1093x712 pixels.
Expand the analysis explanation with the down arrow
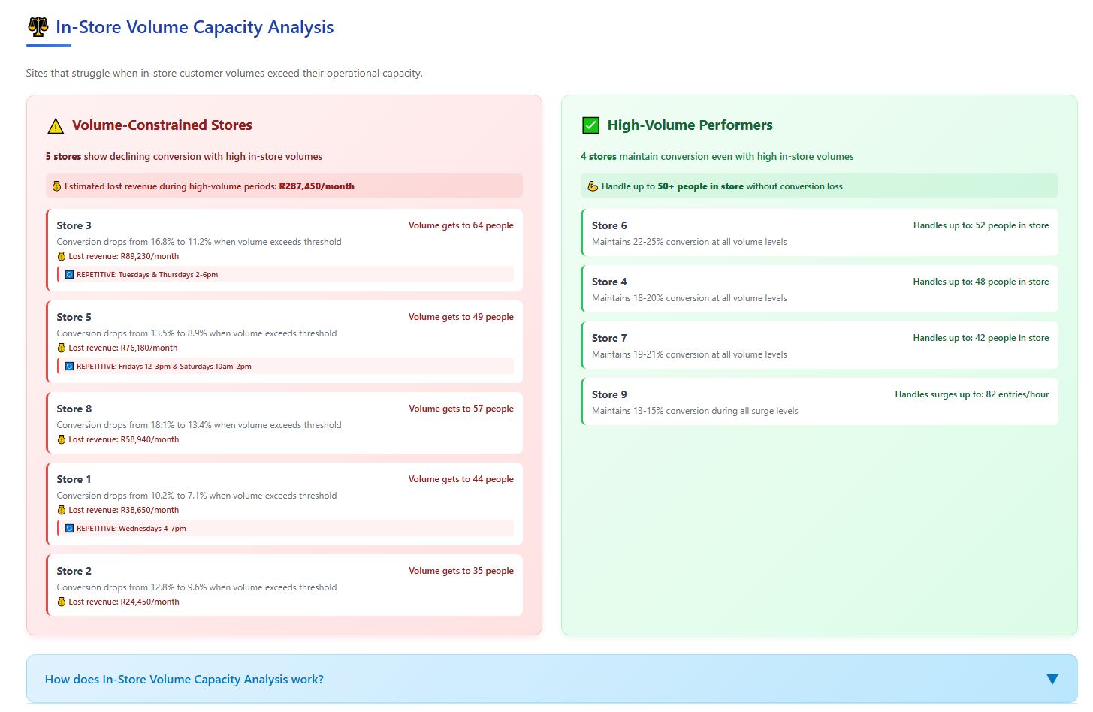[x=1052, y=679]
